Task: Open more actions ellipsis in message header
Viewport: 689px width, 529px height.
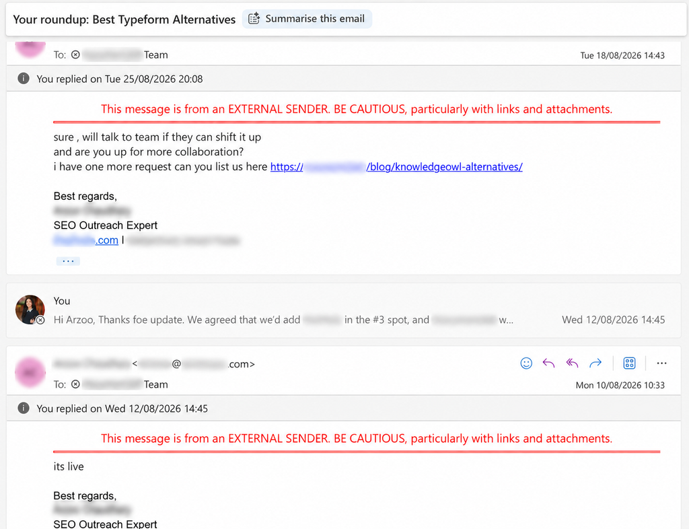Action: coord(661,363)
